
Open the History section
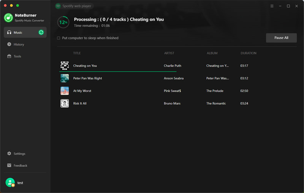pyautogui.click(x=25, y=44)
